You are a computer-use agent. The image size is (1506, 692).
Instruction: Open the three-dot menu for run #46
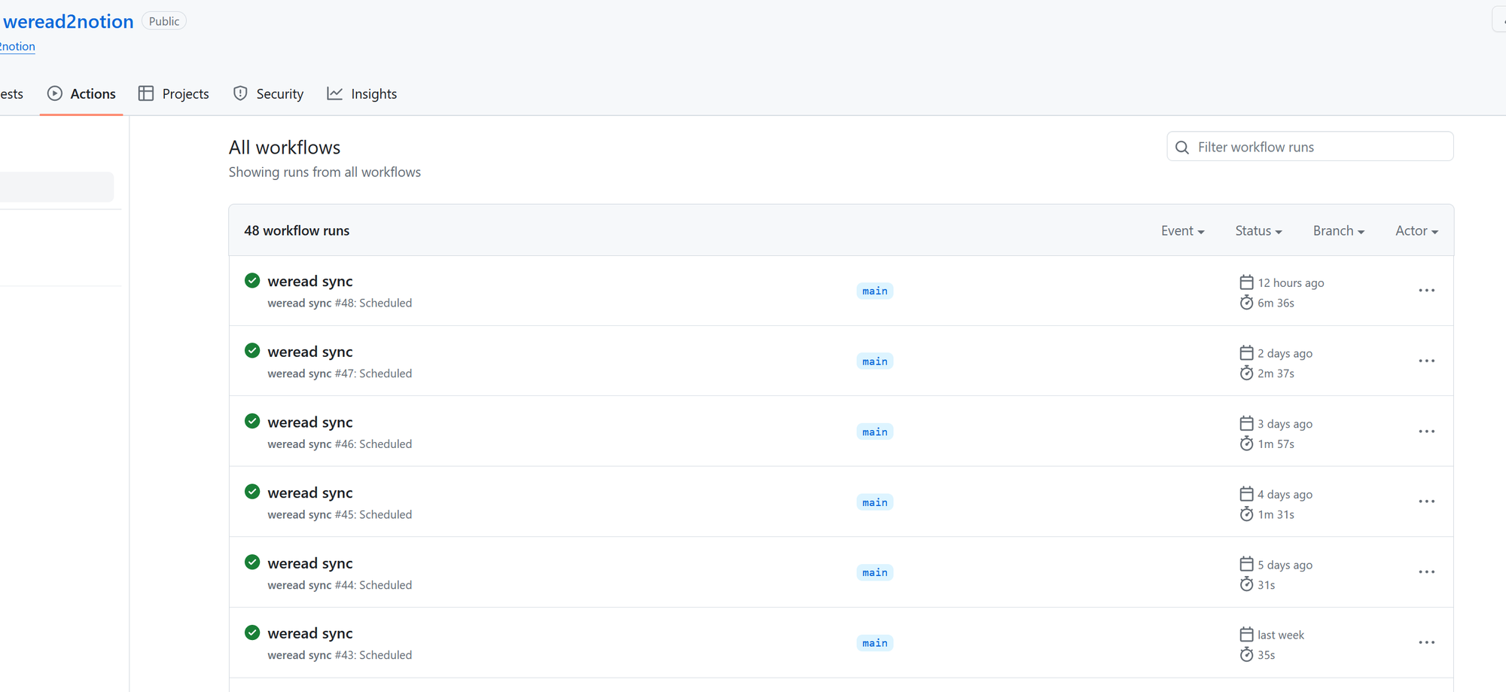[x=1426, y=431]
